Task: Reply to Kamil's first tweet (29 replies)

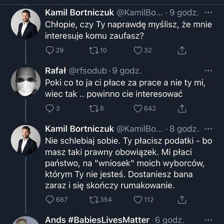Action: (x=50, y=51)
